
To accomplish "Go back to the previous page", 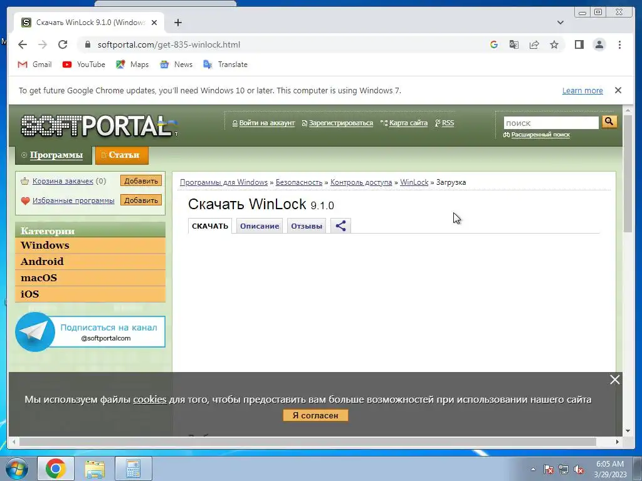I will (23, 44).
